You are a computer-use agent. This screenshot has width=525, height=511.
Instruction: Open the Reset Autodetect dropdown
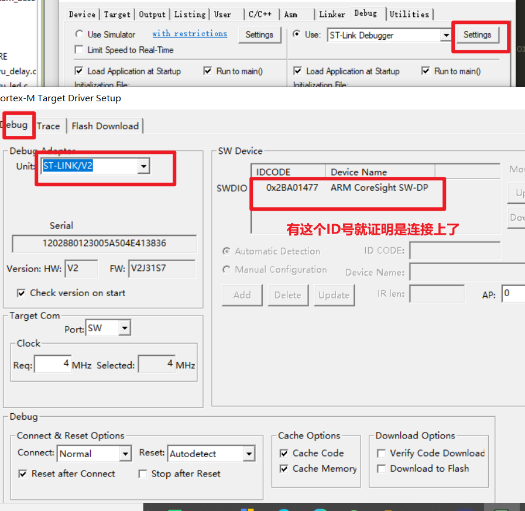[249, 454]
